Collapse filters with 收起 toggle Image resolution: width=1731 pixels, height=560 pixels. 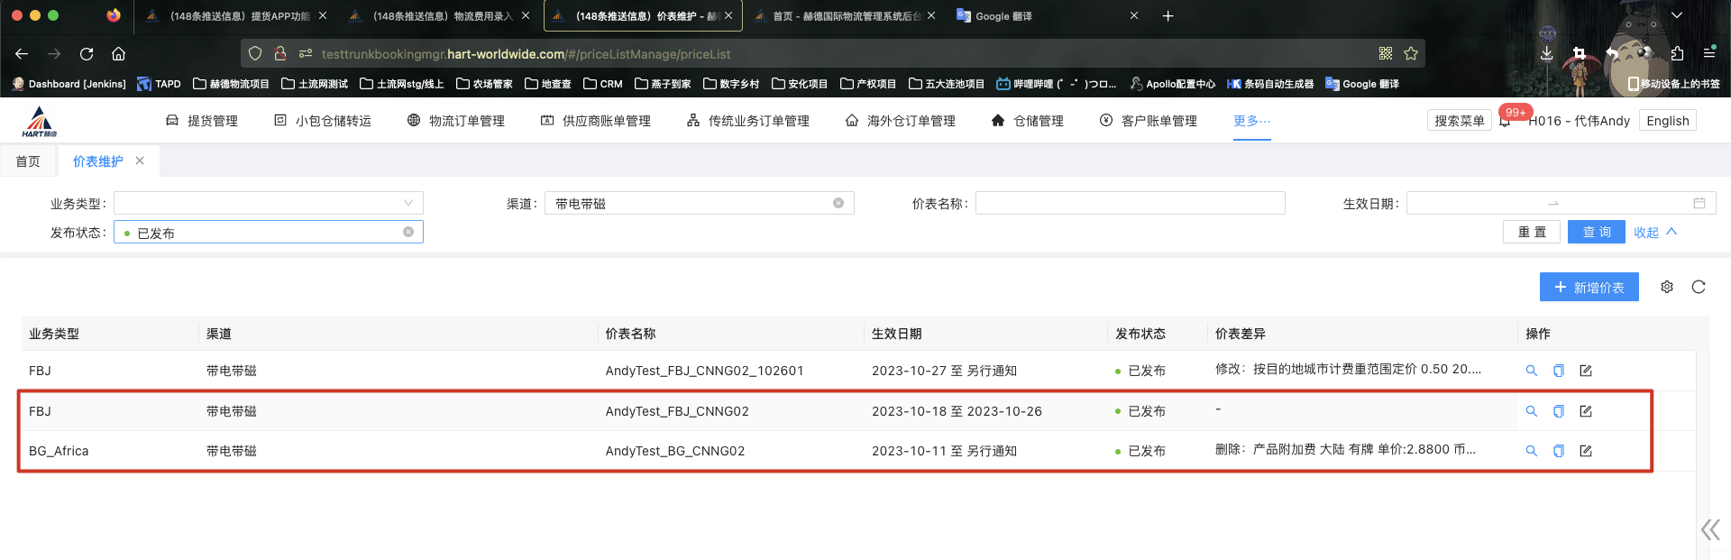(x=1654, y=233)
